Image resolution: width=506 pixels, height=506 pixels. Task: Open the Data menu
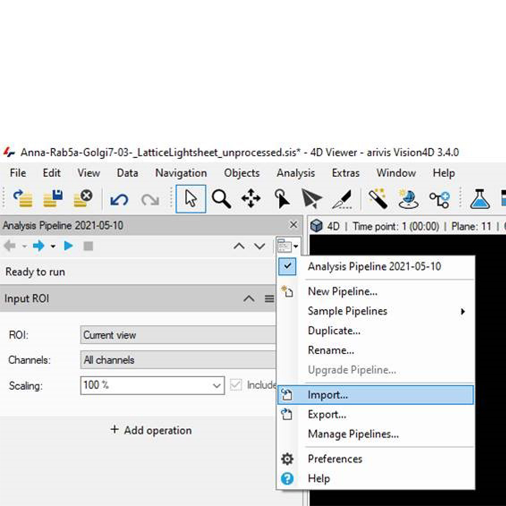click(x=128, y=173)
